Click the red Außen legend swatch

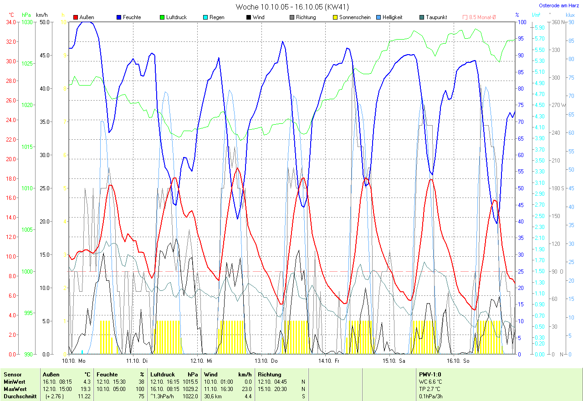(x=76, y=17)
